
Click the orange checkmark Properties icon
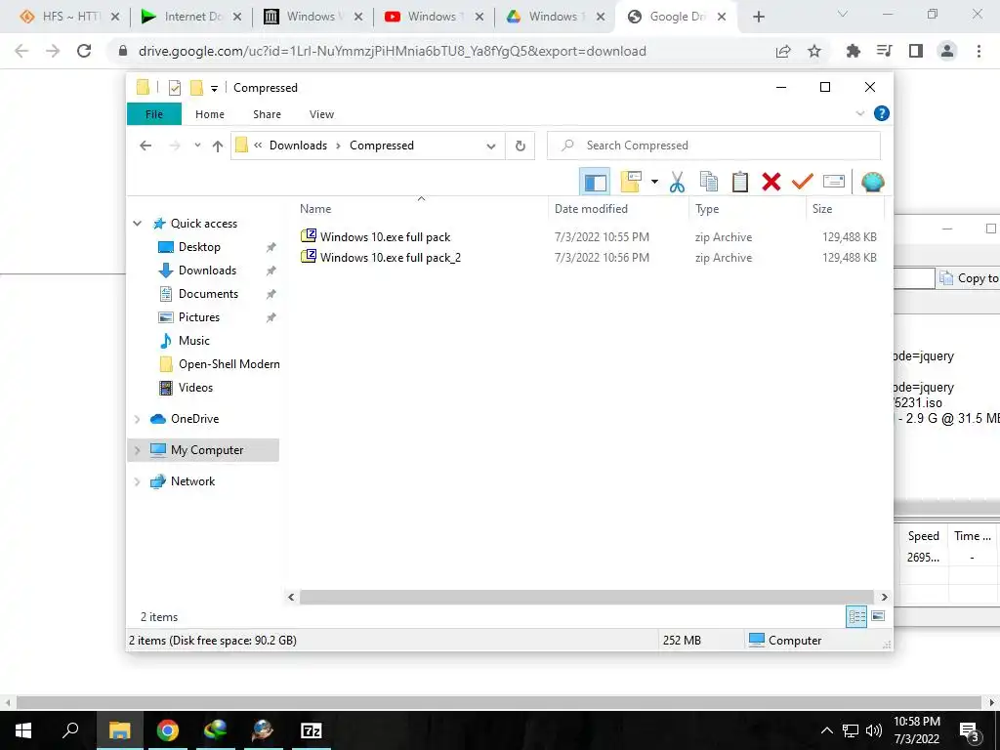click(x=803, y=182)
